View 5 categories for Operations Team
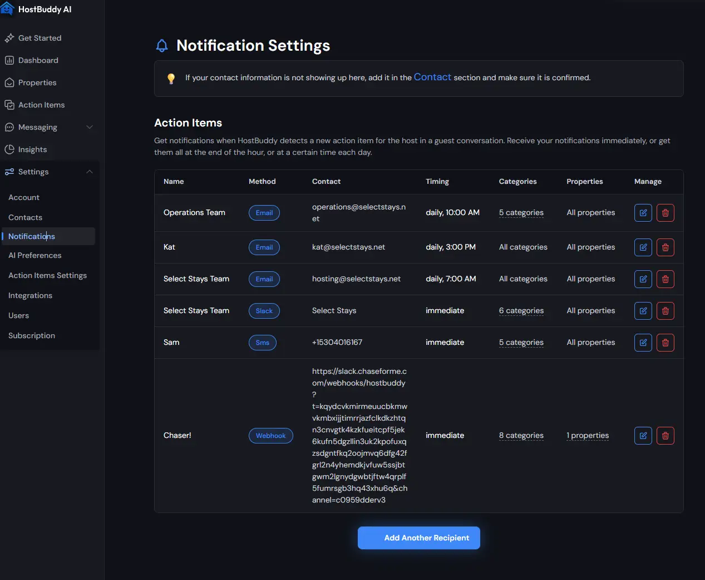 click(x=521, y=212)
